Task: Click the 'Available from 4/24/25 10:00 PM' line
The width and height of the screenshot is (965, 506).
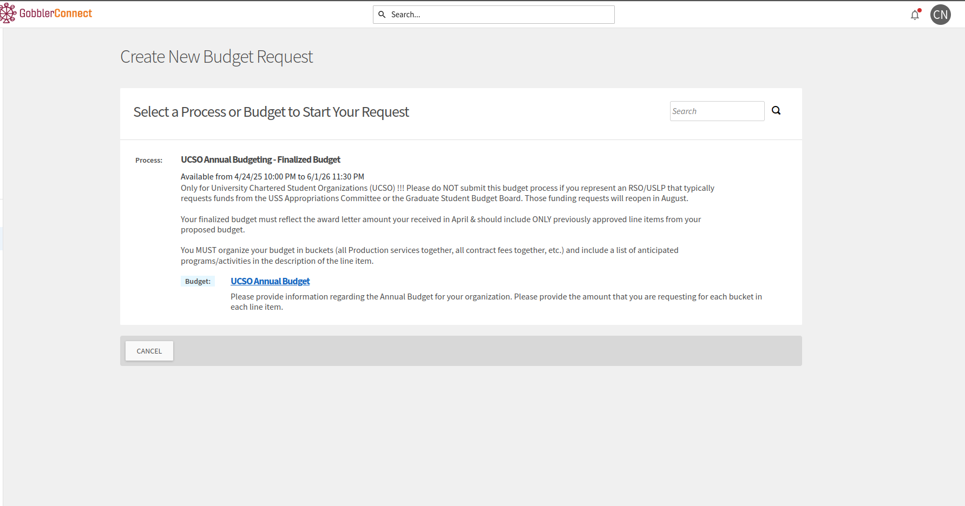Action: point(272,177)
